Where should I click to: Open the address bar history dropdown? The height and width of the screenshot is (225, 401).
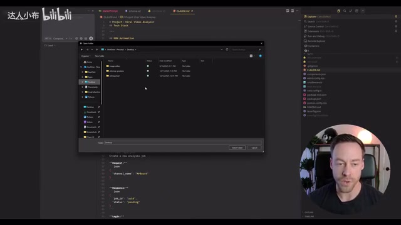(x=221, y=49)
